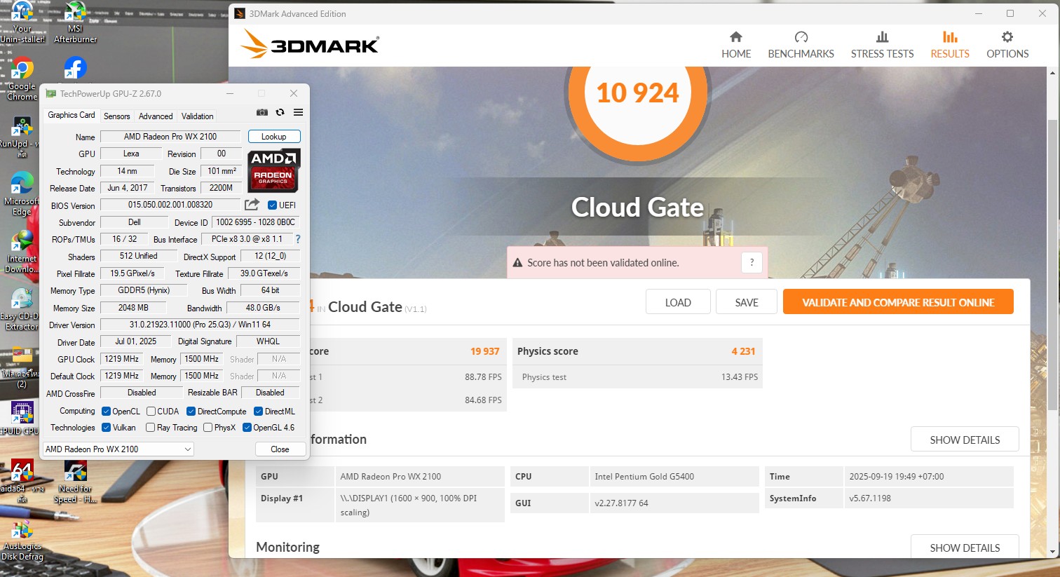The image size is (1060, 577).
Task: Open the 3DMark Options gear
Action: click(1007, 45)
